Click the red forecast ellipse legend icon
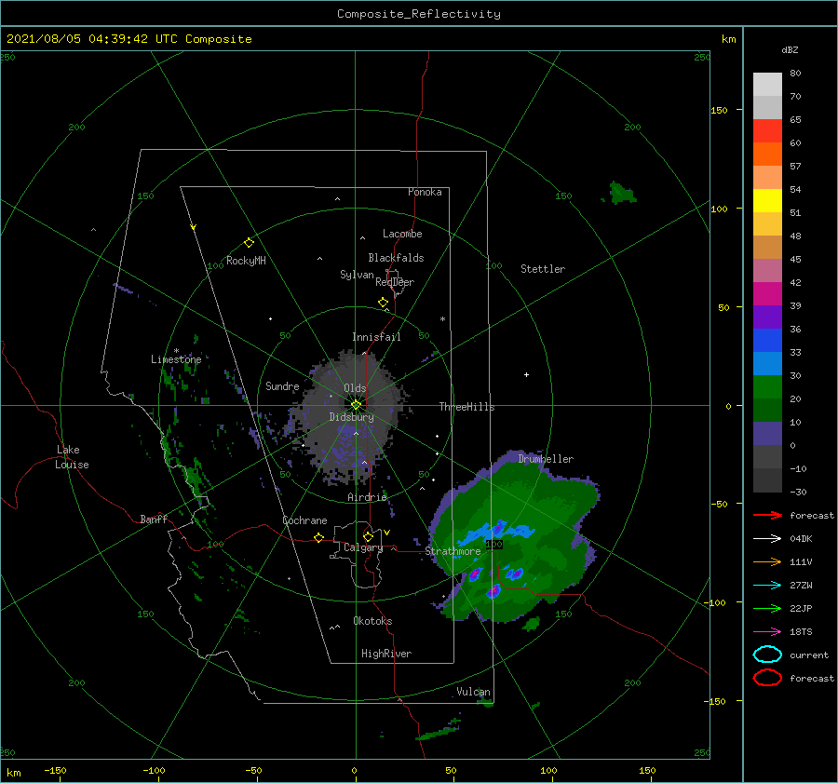Screen dimensions: 838x783 coord(767,678)
